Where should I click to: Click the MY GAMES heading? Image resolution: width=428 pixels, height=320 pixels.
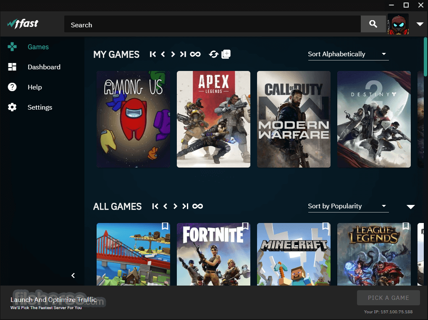116,55
